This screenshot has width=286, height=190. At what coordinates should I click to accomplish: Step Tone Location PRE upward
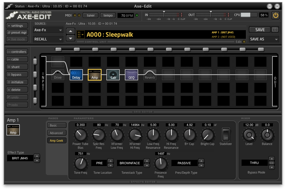click(x=110, y=161)
